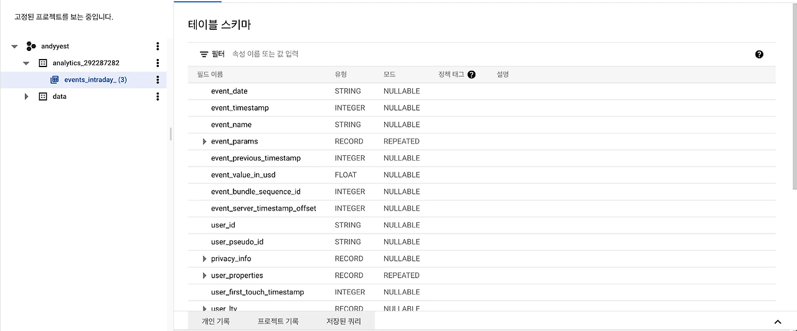Collapse the analytics_292287282 dataset

pyautogui.click(x=26, y=63)
